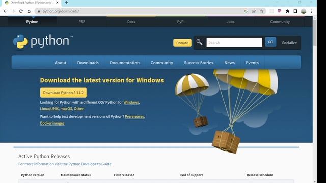Bookmark this page with the star icon
326x183 pixels.
[262, 11]
